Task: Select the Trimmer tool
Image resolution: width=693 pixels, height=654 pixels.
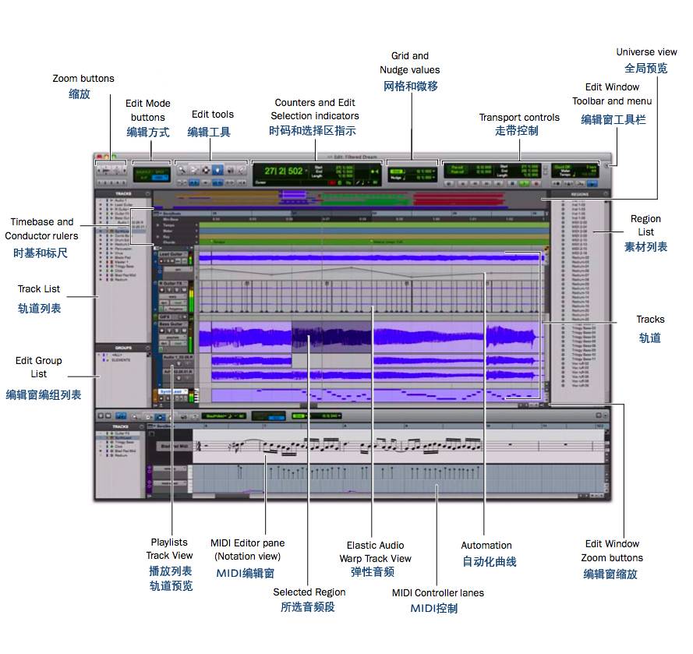Action: click(x=194, y=169)
